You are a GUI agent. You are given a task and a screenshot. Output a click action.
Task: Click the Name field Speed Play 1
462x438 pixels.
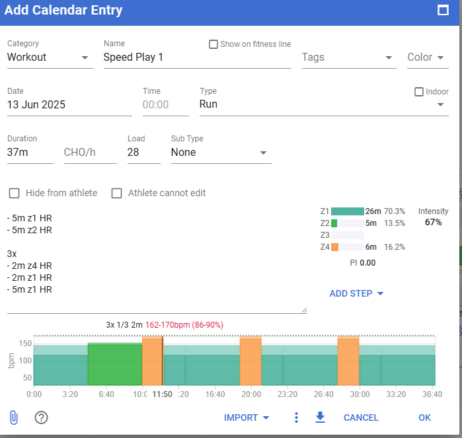198,57
